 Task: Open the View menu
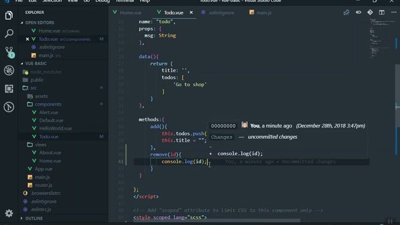pos(72,1)
